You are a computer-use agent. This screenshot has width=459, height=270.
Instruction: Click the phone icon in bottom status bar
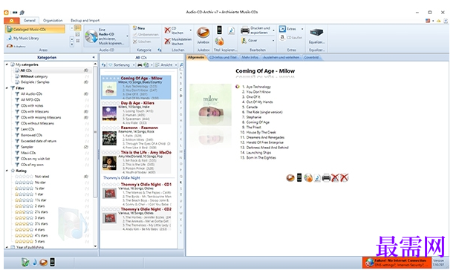pyautogui.click(x=52, y=262)
